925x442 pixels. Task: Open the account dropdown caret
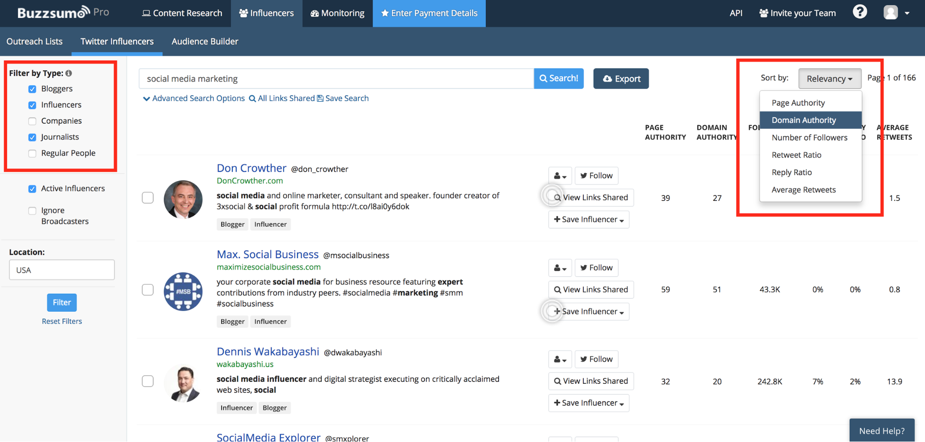(x=907, y=13)
